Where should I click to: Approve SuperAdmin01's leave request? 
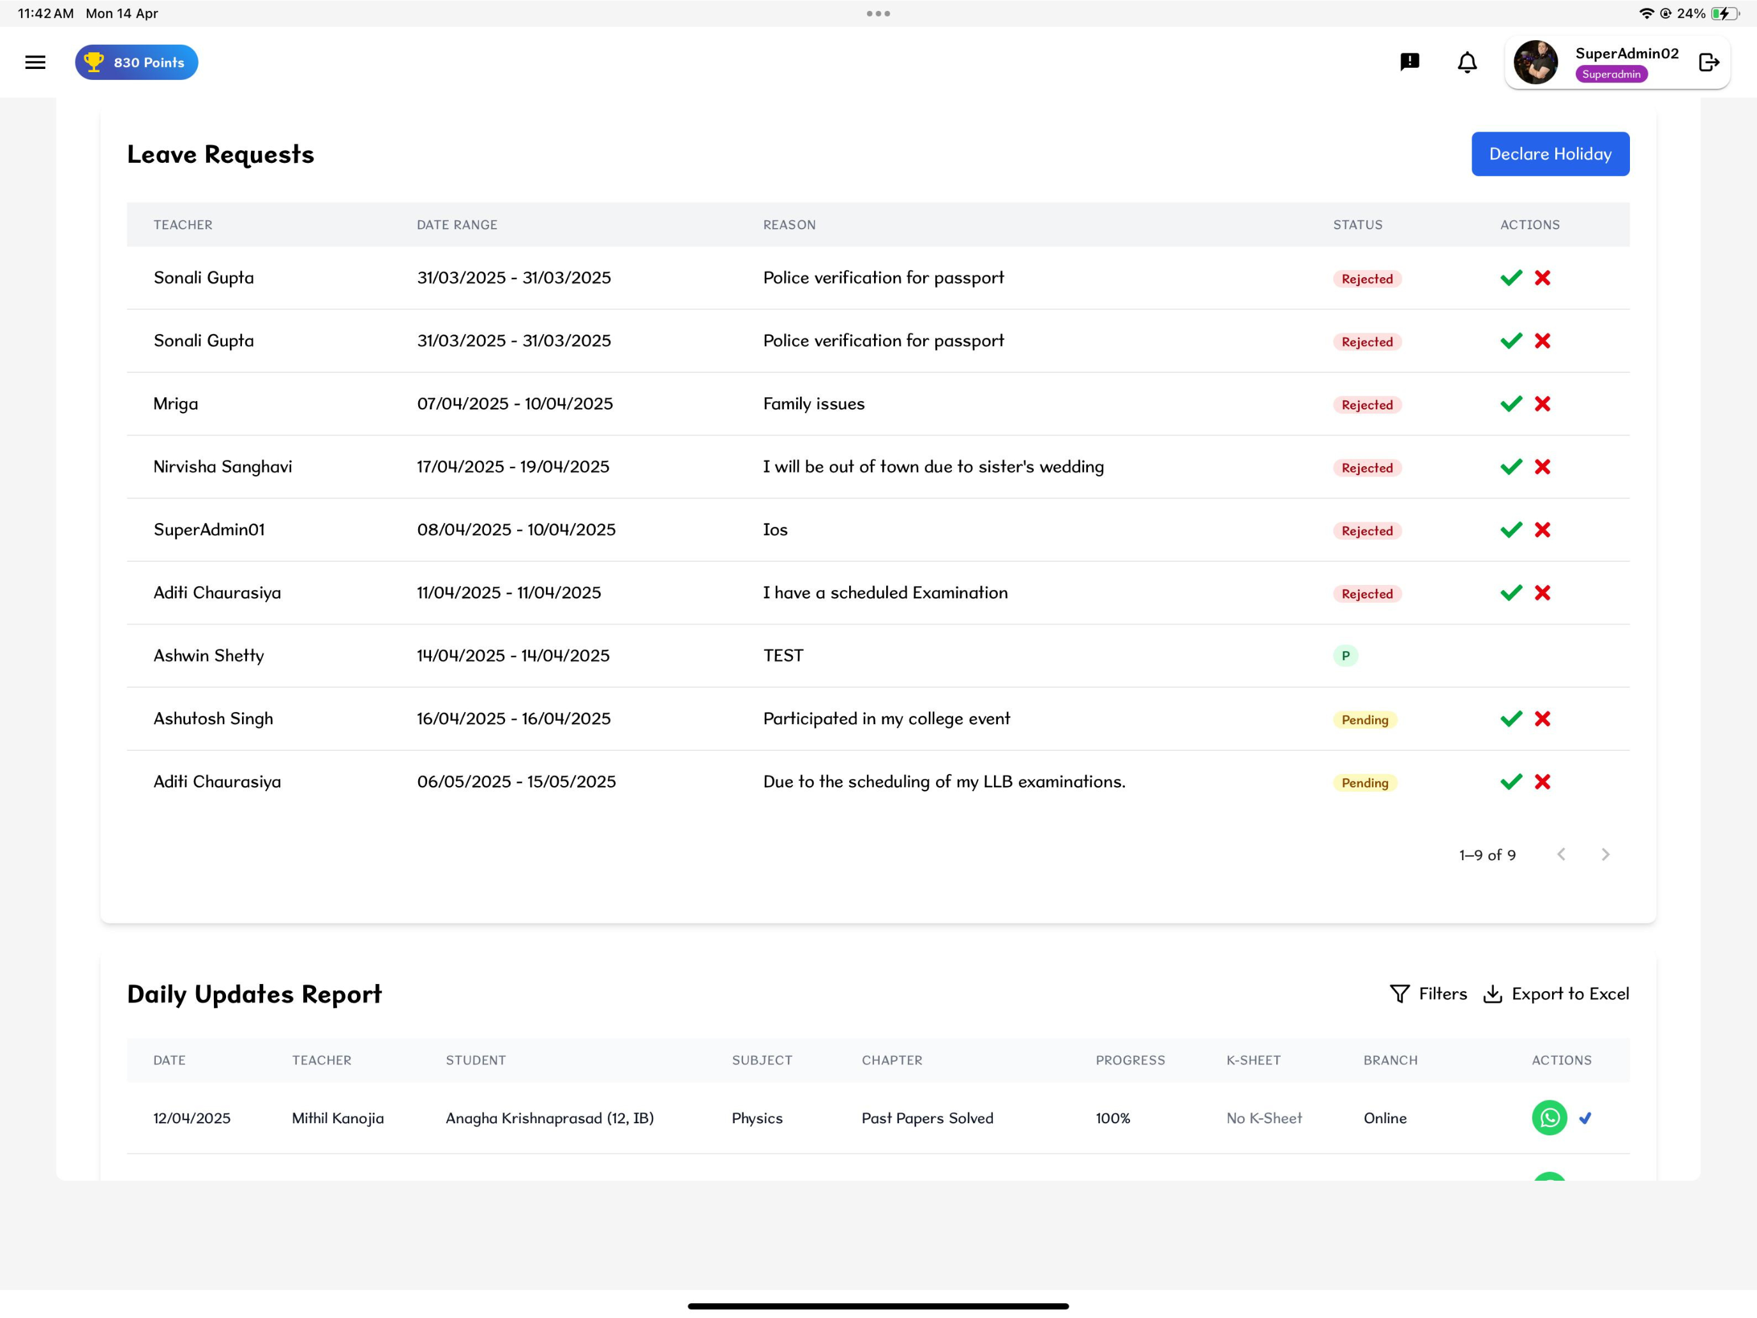pyautogui.click(x=1511, y=530)
